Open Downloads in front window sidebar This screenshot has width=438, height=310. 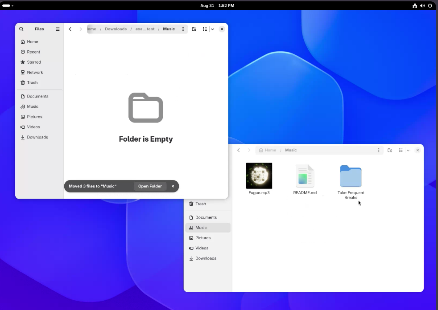click(39, 137)
